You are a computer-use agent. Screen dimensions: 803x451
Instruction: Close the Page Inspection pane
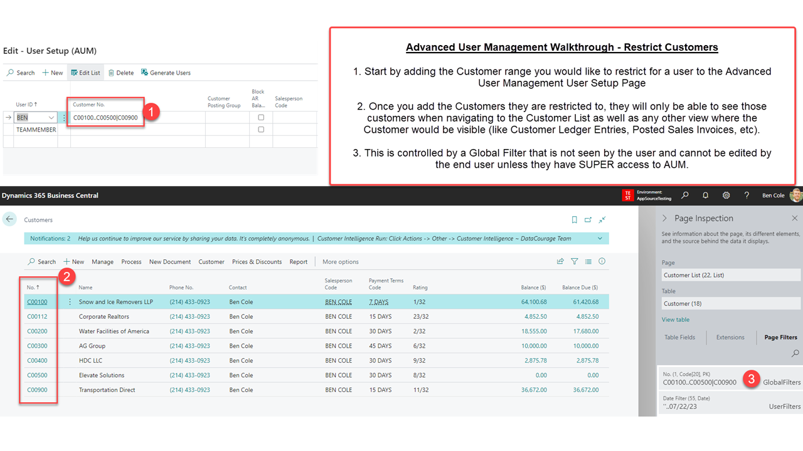(x=795, y=218)
